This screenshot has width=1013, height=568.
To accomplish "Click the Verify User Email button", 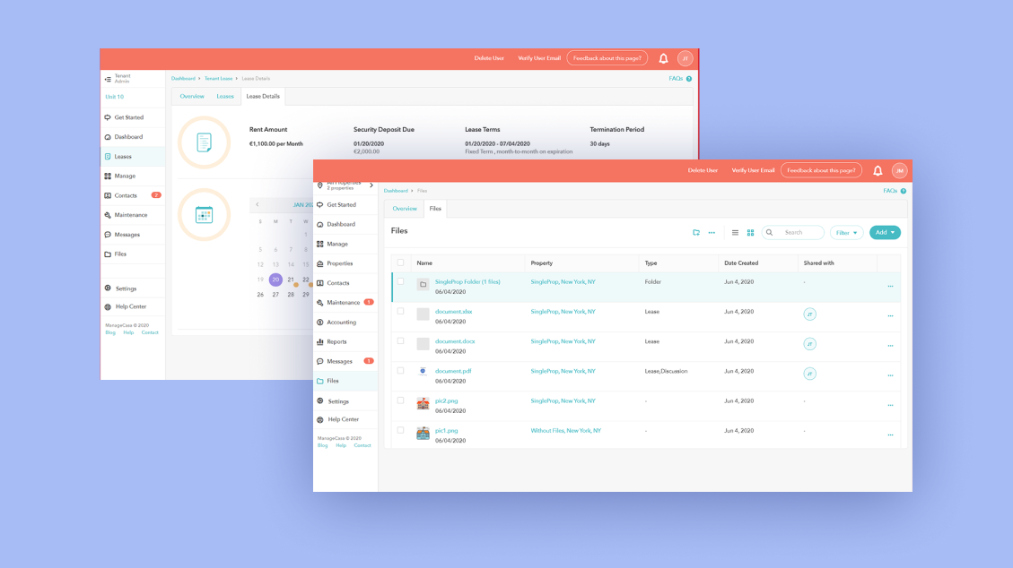I will pos(752,169).
